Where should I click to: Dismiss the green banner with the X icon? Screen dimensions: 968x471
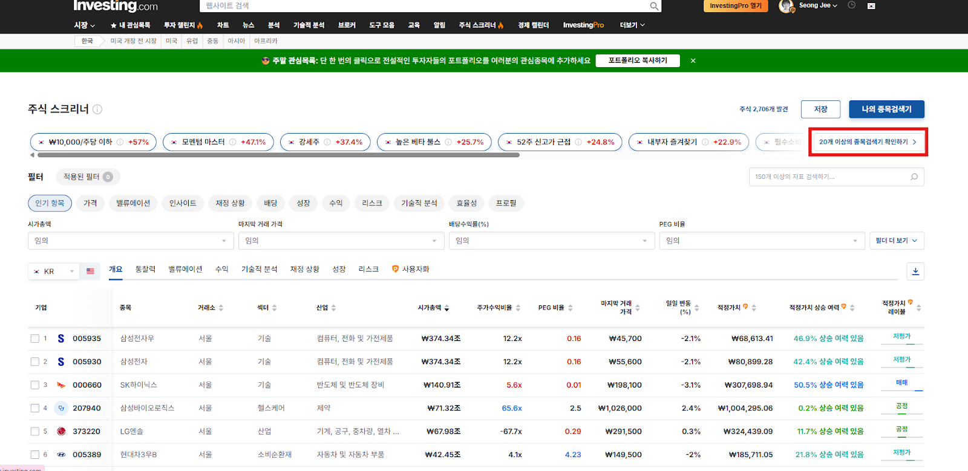[693, 60]
